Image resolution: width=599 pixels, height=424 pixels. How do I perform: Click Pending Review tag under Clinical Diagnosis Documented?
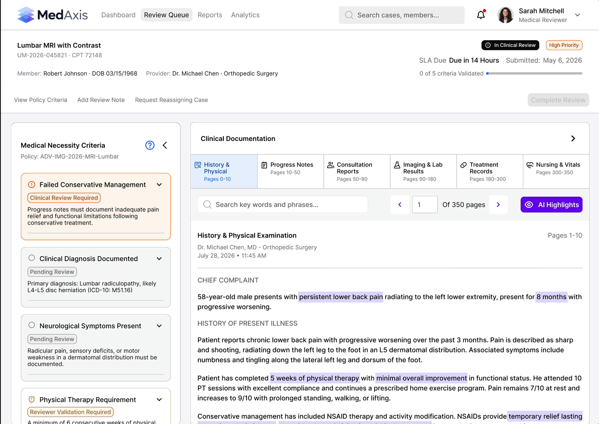(52, 272)
